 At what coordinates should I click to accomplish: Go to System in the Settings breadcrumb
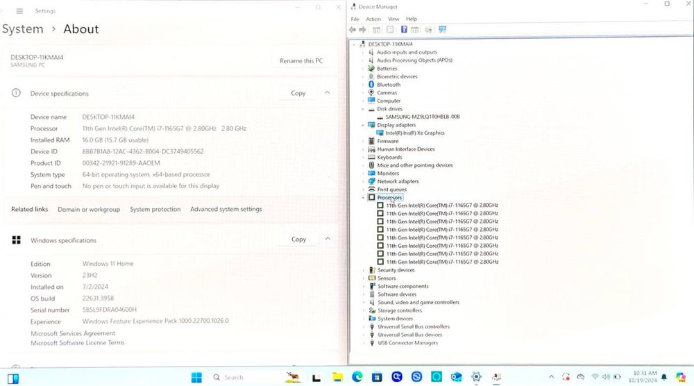23,29
